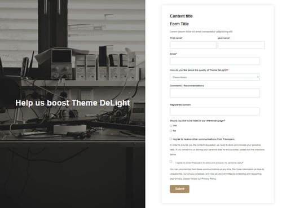Open the Theme DeLight quality dropdown
This screenshot has height=208, width=282.
215,77
